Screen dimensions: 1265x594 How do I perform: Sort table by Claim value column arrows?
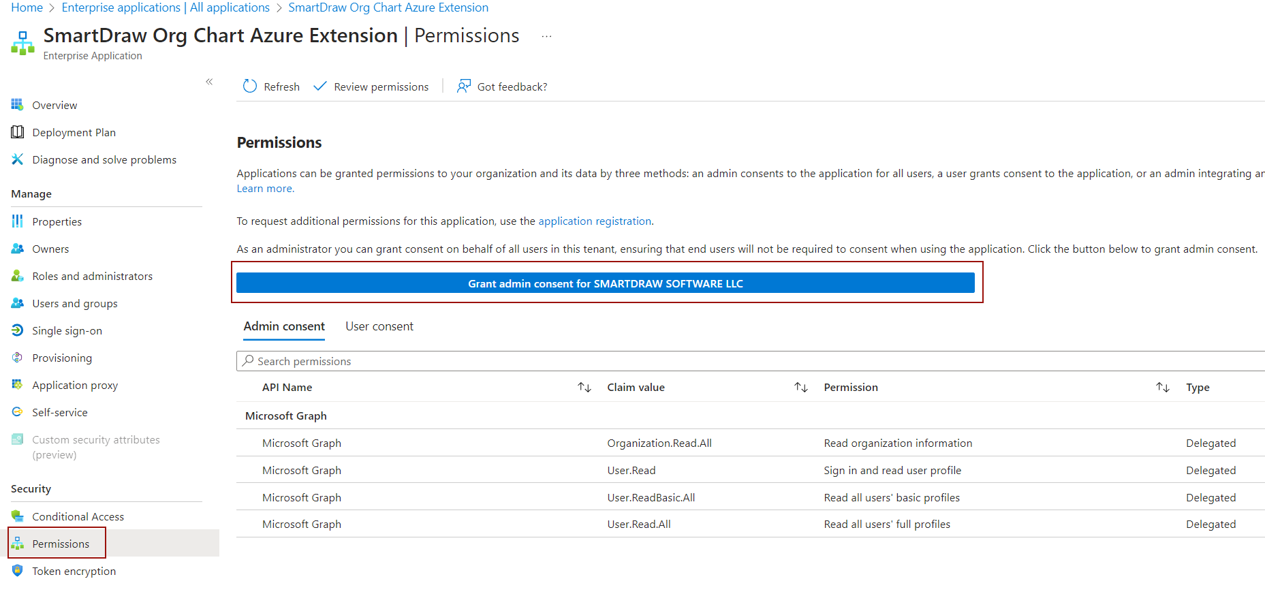tap(800, 388)
